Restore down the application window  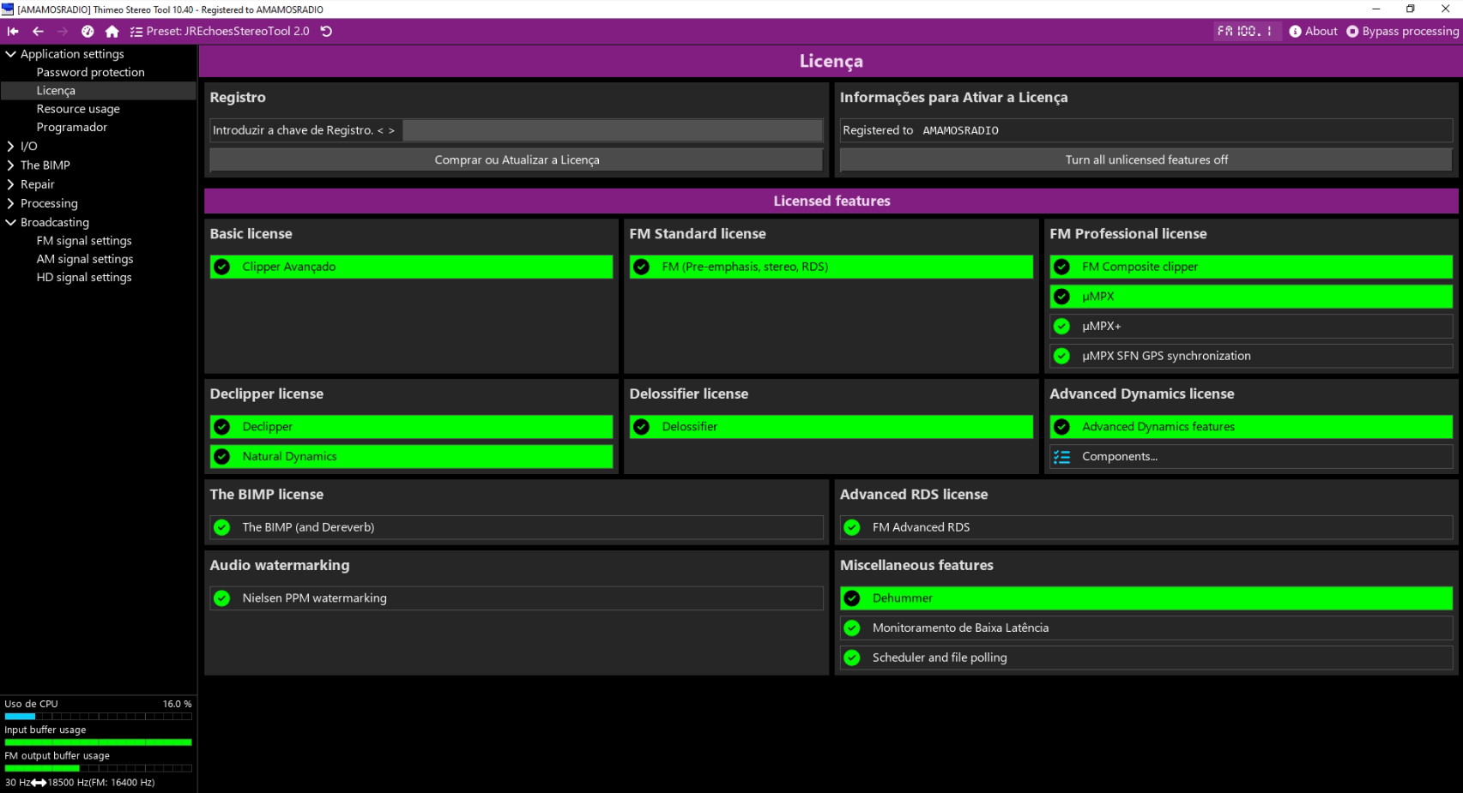point(1411,9)
